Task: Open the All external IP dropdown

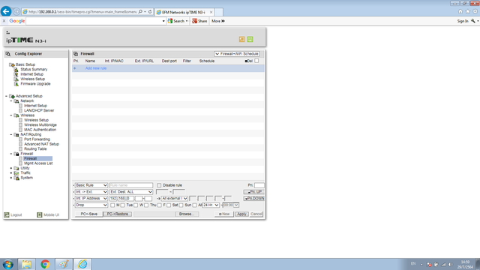Action: click(x=175, y=198)
